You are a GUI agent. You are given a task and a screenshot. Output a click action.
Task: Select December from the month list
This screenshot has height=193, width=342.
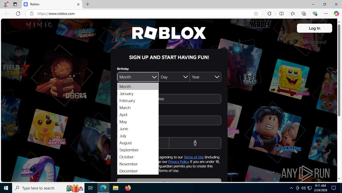tap(138, 171)
